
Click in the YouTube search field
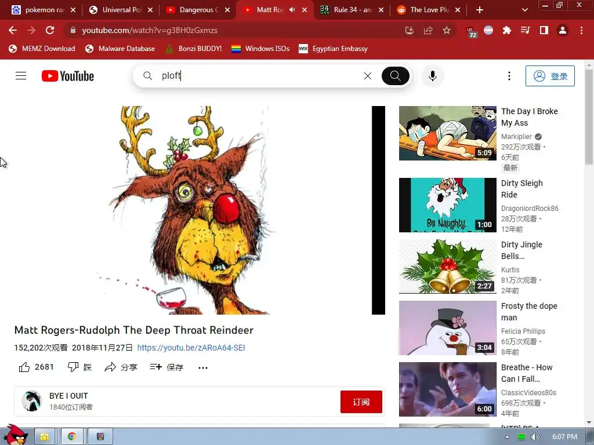pos(258,76)
